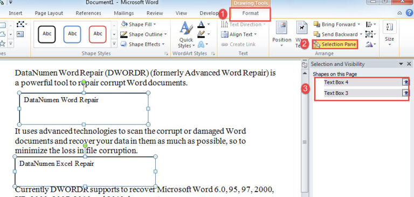Viewport: 414px width, 197px height.
Task: Switch to the Insert tab
Action: [16, 13]
